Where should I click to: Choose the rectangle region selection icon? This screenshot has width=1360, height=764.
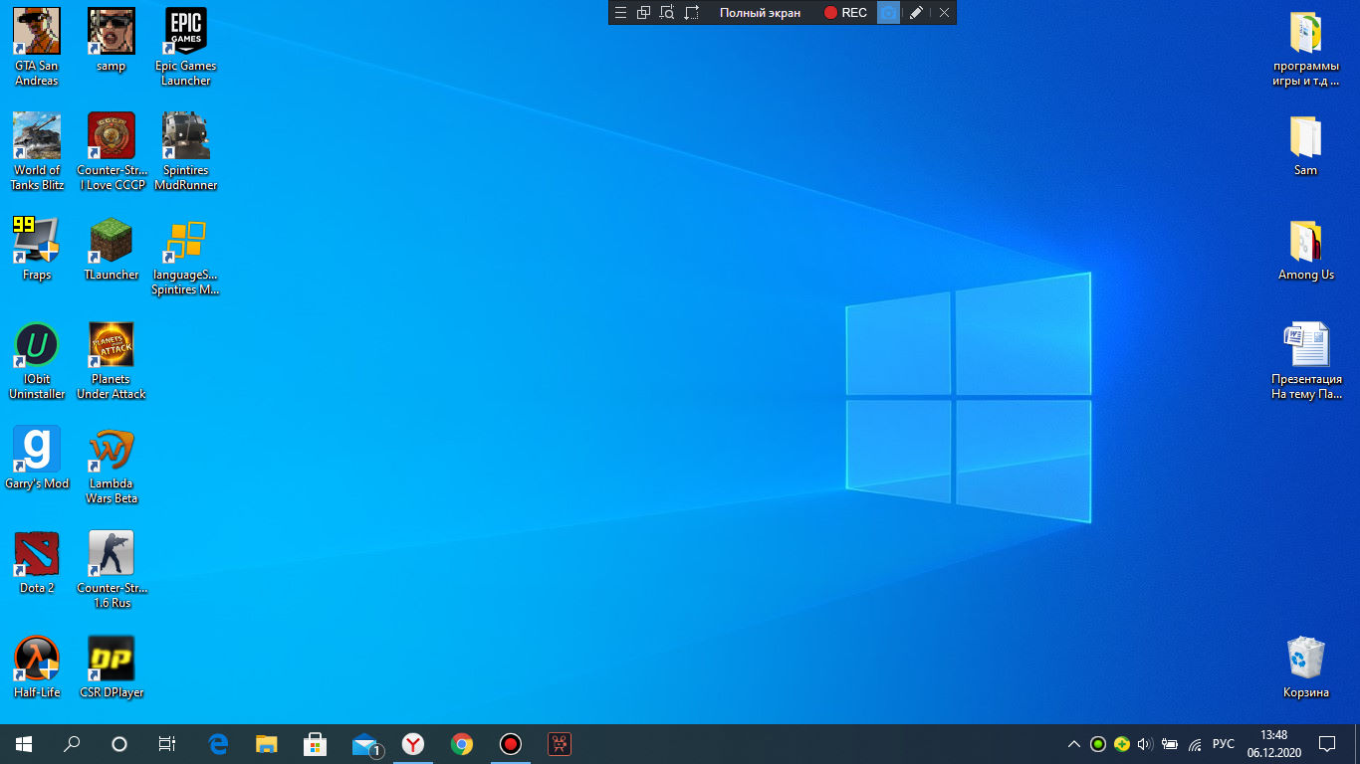coord(692,13)
